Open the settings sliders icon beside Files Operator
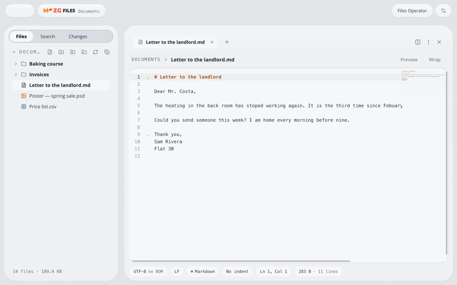 pyautogui.click(x=443, y=11)
